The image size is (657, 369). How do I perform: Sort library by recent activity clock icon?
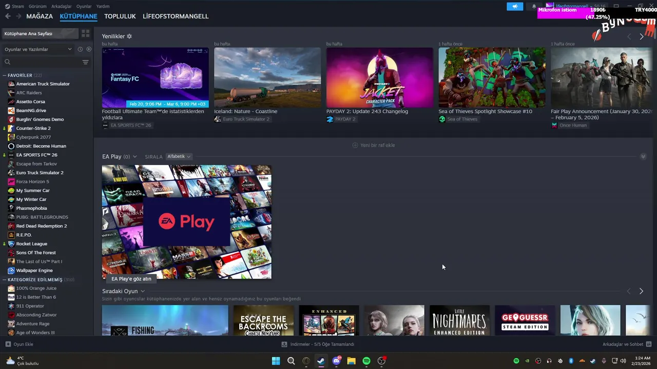tap(80, 49)
